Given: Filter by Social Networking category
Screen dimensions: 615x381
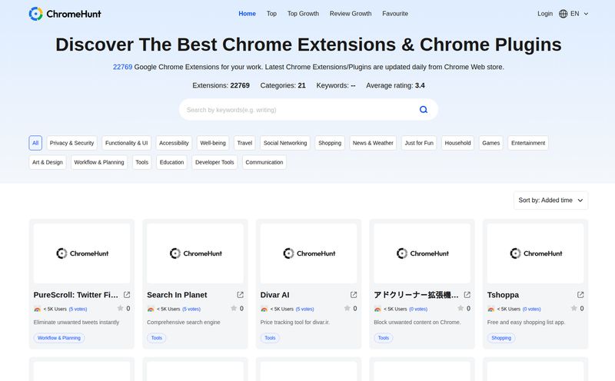Looking at the screenshot, I should pyautogui.click(x=285, y=143).
